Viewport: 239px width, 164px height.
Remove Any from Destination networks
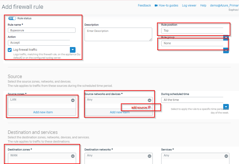(150, 156)
